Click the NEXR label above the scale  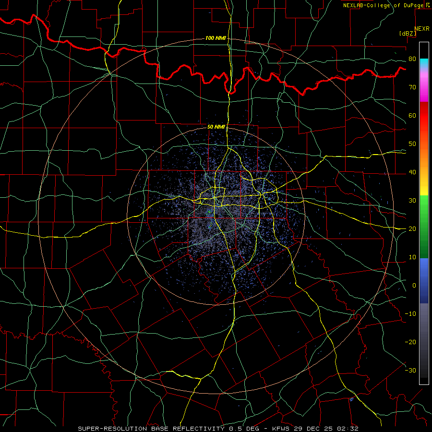[x=421, y=29]
